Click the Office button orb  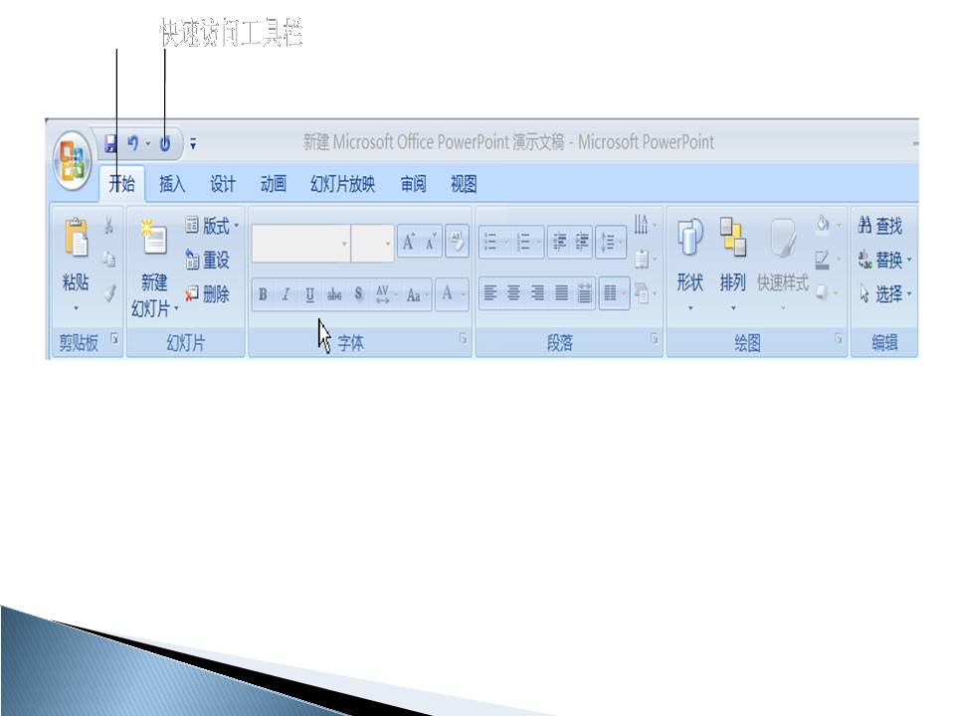click(72, 160)
